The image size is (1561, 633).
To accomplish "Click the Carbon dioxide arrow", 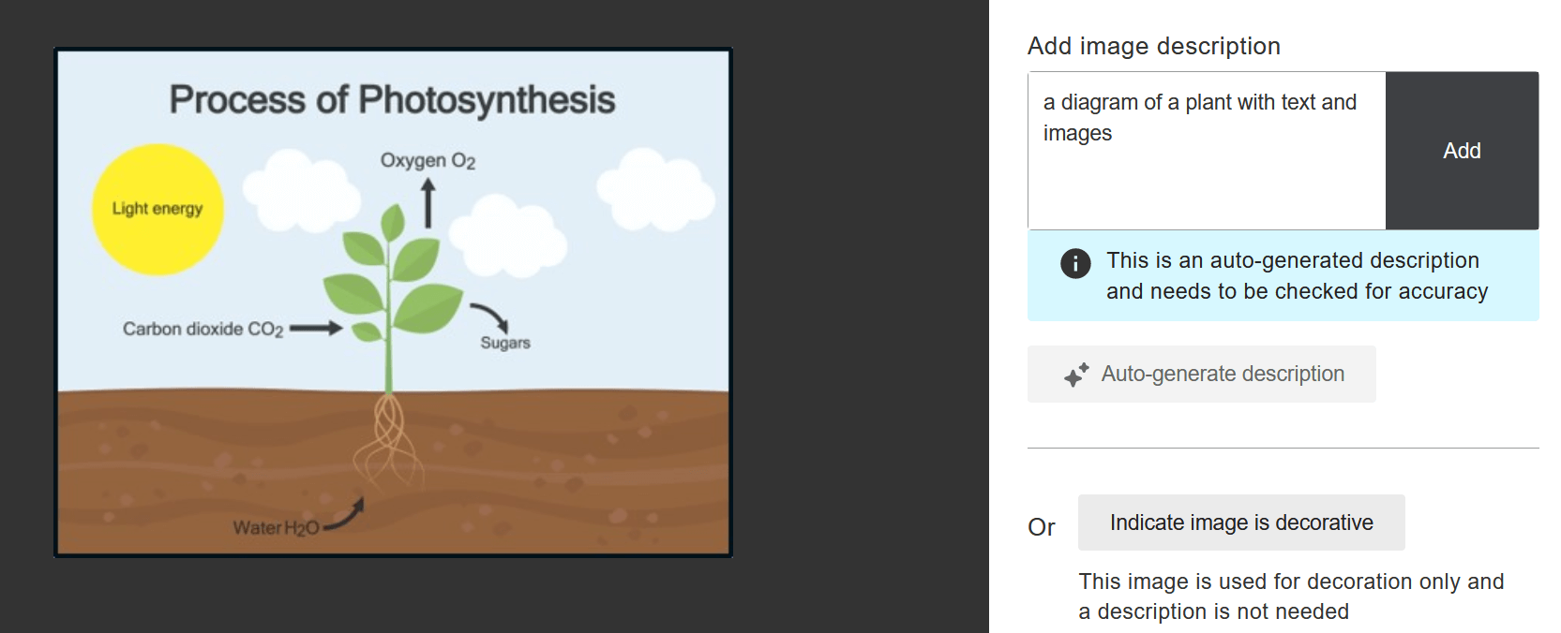I will pyautogui.click(x=316, y=329).
